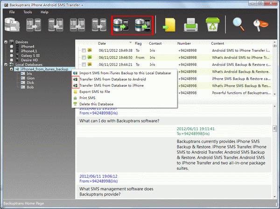
Task: Click the magnifying glass search icon
Action: click(x=239, y=25)
